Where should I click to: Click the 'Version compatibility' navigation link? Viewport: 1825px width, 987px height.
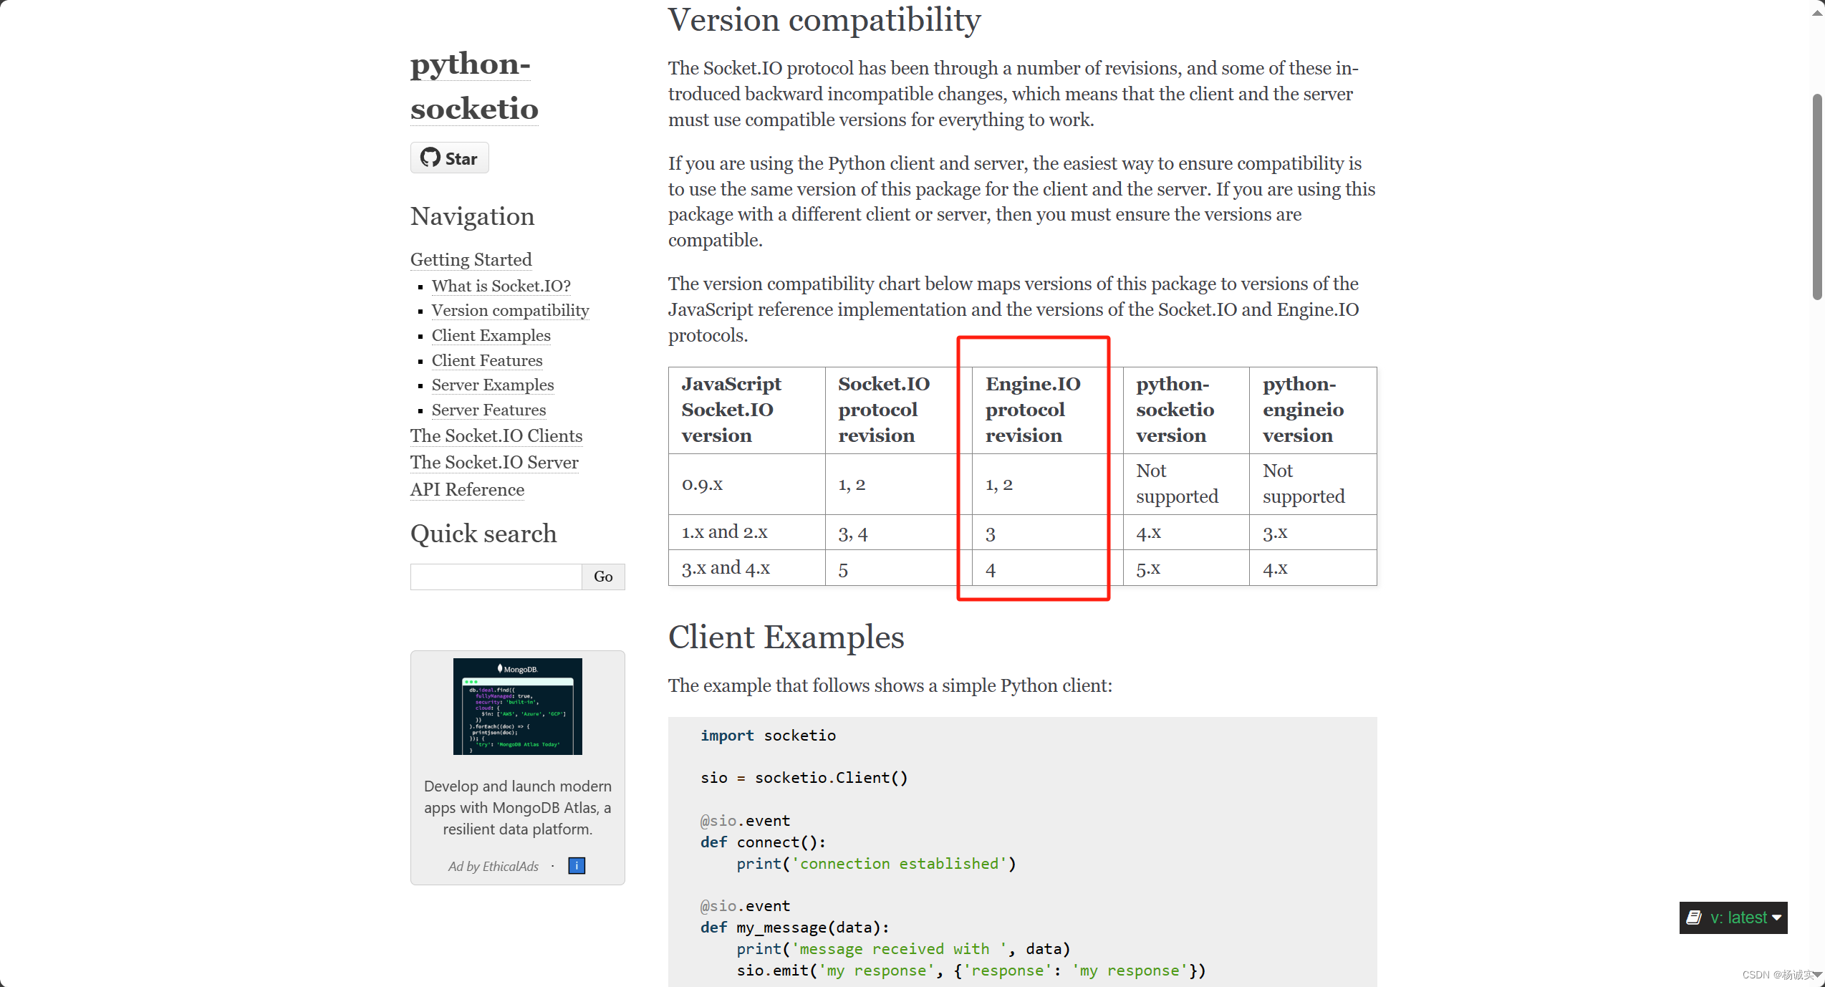pos(509,310)
